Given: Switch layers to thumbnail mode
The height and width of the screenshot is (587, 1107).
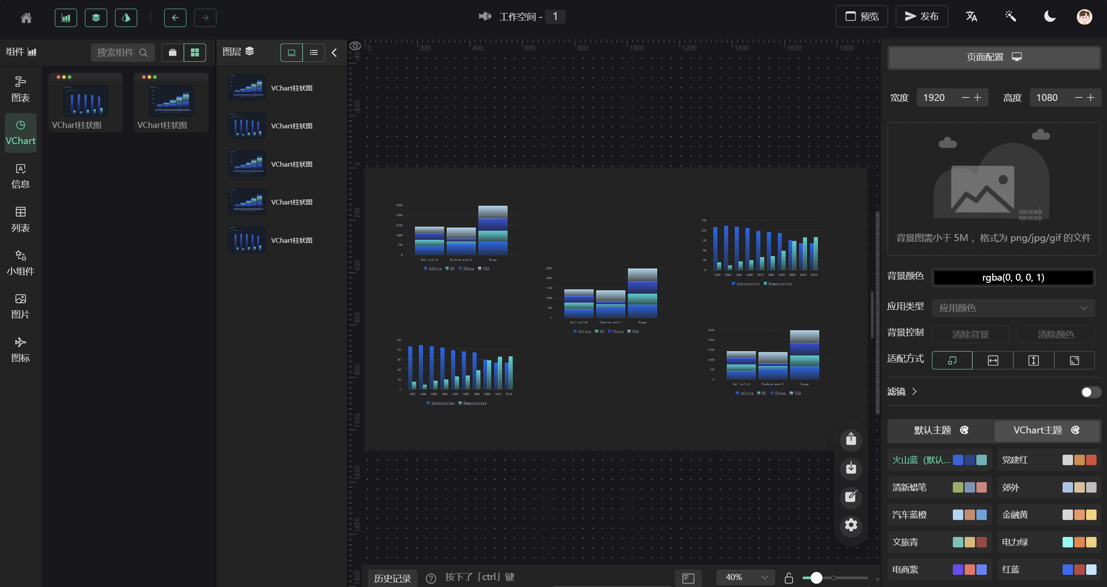Looking at the screenshot, I should coord(291,52).
